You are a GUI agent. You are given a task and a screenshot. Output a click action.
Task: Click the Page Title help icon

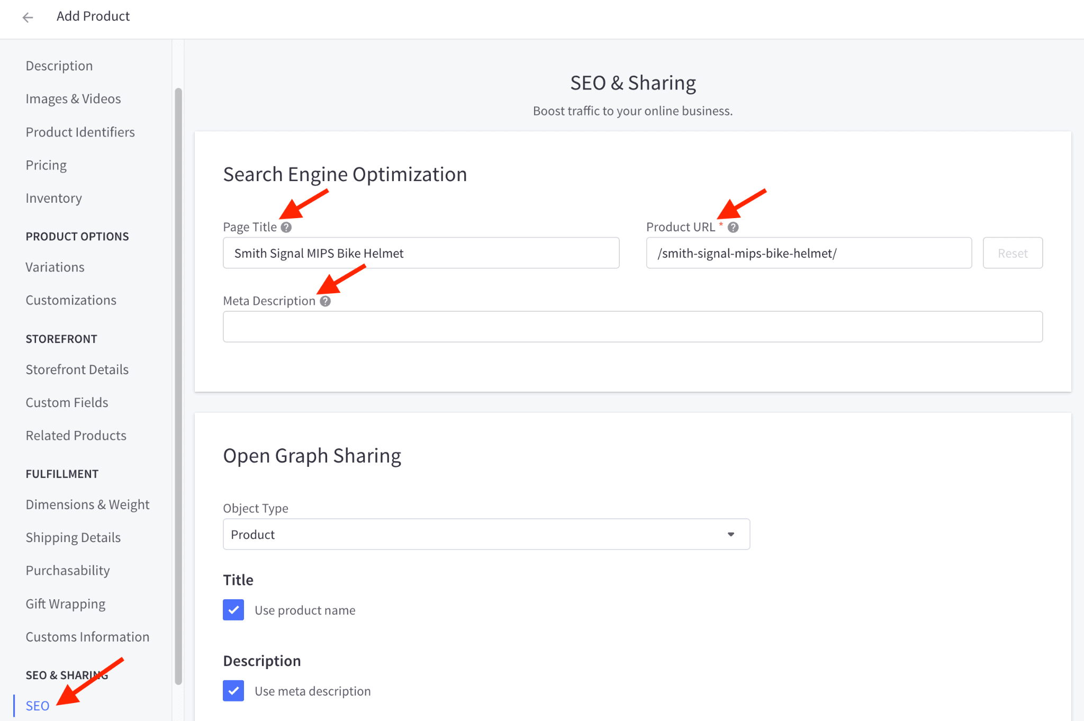(x=287, y=226)
